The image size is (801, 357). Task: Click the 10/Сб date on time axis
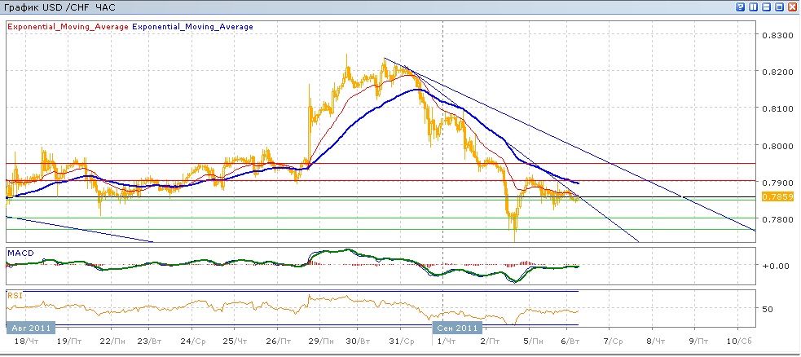click(x=735, y=342)
